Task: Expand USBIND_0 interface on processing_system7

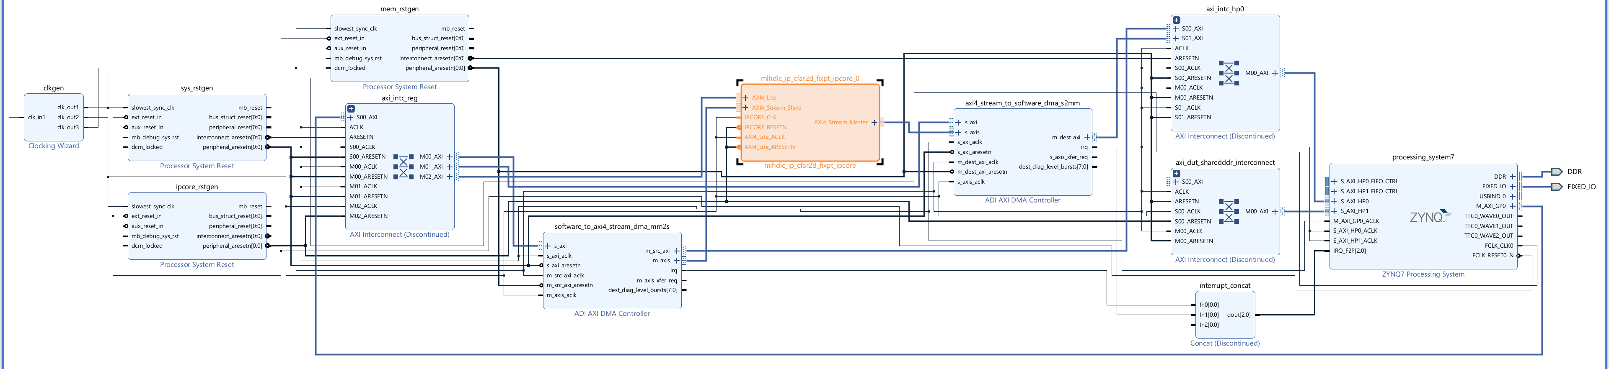Action: pyautogui.click(x=1512, y=196)
